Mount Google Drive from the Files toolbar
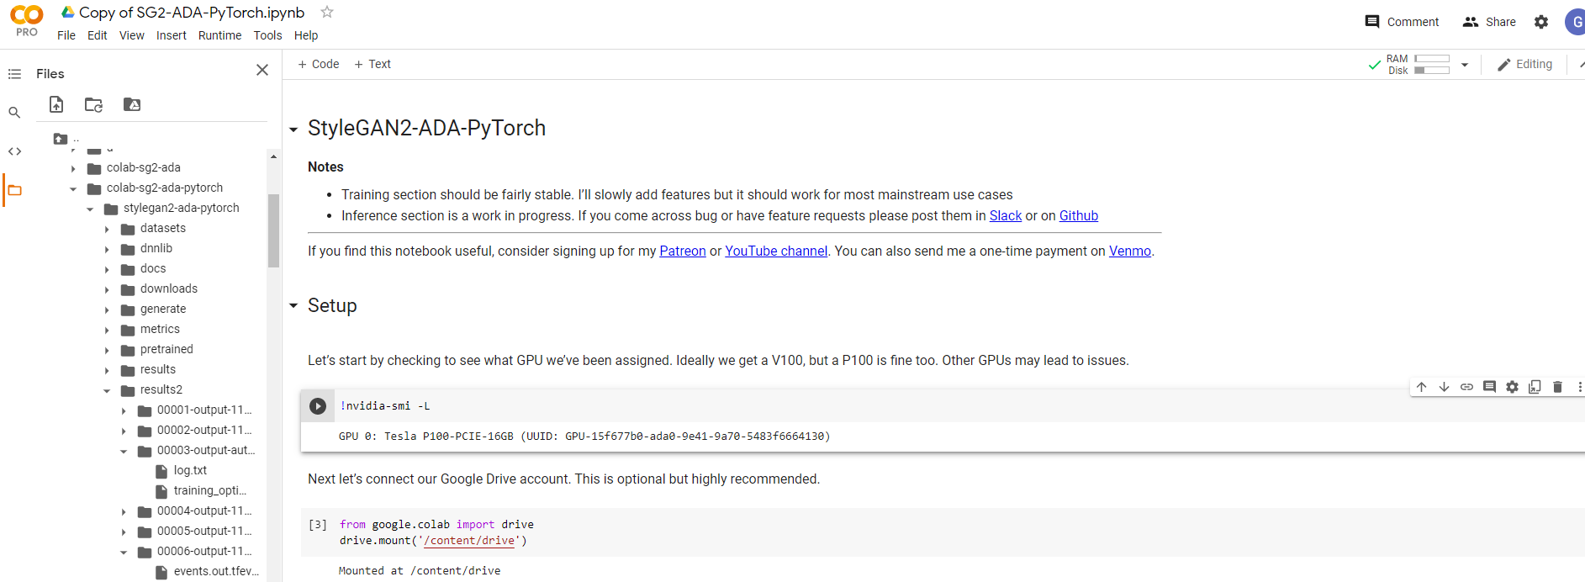 point(131,104)
